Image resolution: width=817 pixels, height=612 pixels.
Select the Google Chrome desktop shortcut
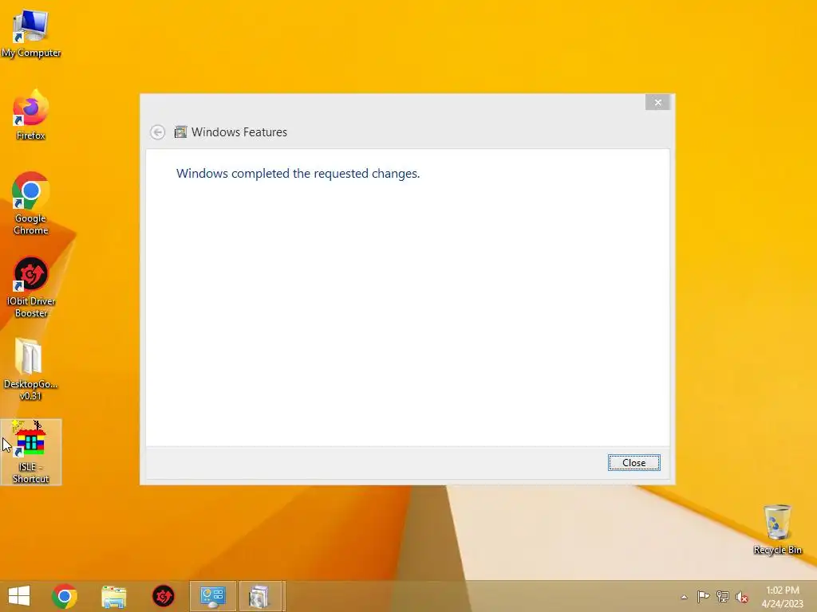(31, 203)
